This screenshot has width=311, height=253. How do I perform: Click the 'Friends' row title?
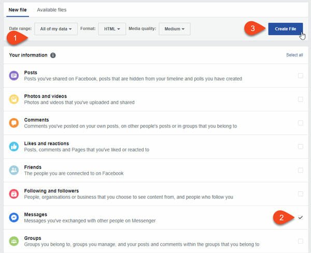(33, 167)
